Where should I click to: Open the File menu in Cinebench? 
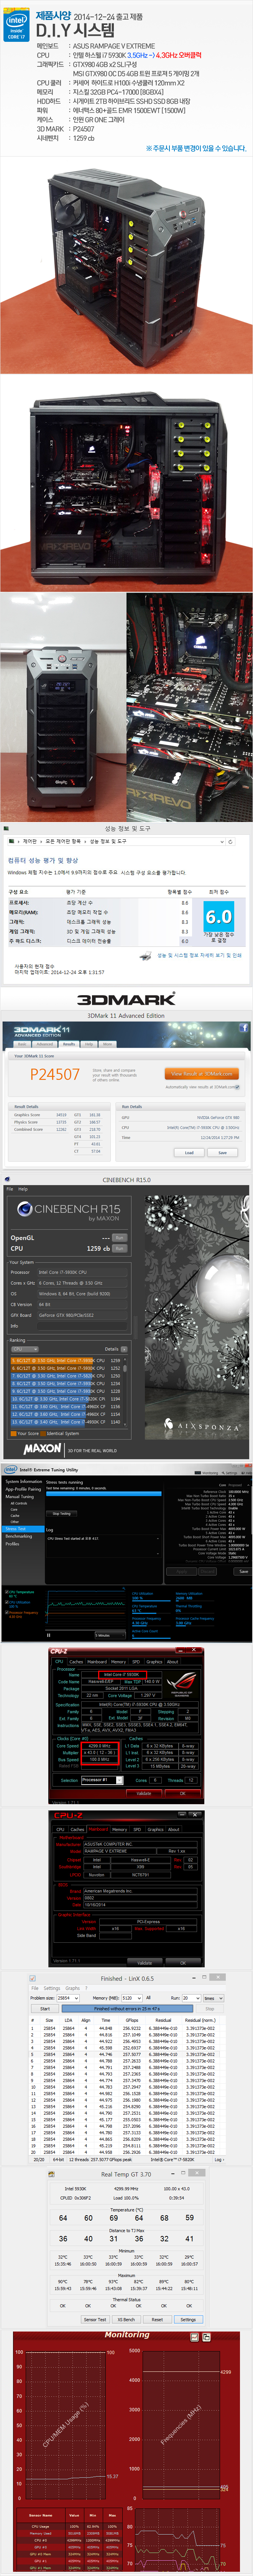pos(10,1189)
